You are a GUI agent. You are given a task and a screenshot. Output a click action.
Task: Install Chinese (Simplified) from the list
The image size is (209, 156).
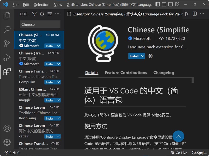pos(50,46)
